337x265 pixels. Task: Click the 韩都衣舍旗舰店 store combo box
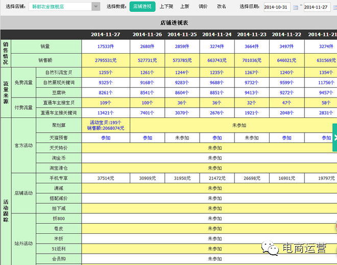(x=64, y=7)
